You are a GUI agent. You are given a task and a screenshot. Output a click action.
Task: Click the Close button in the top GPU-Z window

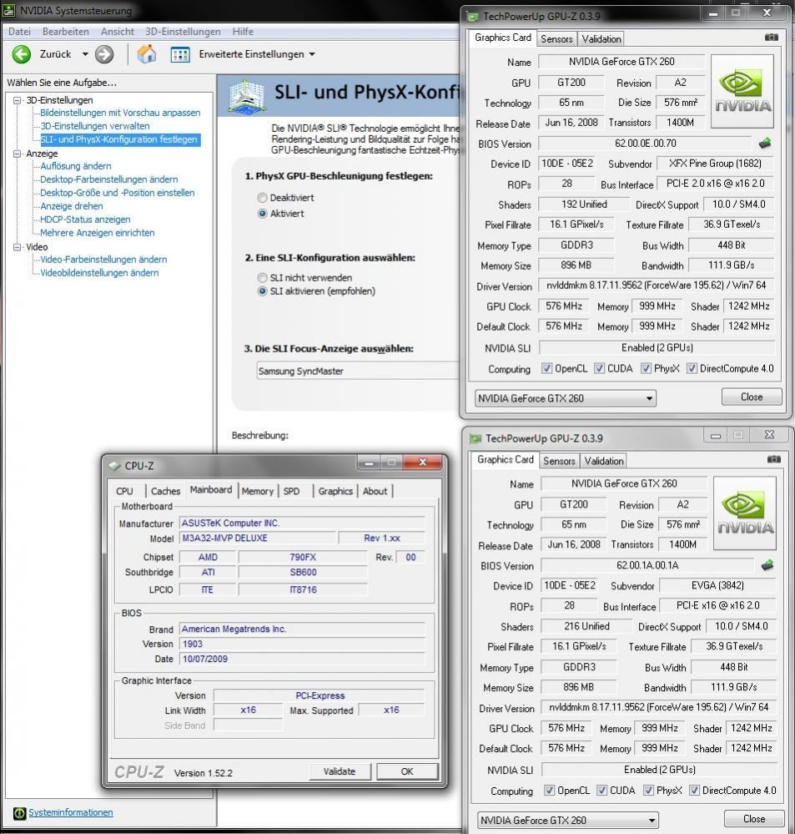(x=752, y=397)
